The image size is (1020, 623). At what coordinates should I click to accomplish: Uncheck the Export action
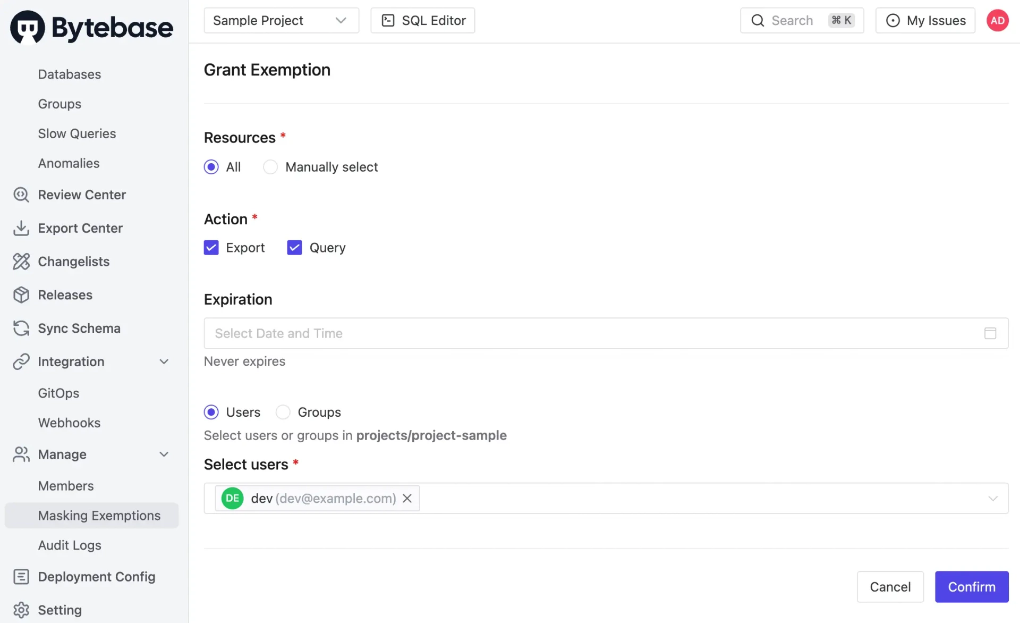[211, 247]
